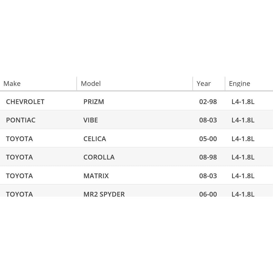Sort by the Model column header
The height and width of the screenshot is (273, 273).
(91, 84)
